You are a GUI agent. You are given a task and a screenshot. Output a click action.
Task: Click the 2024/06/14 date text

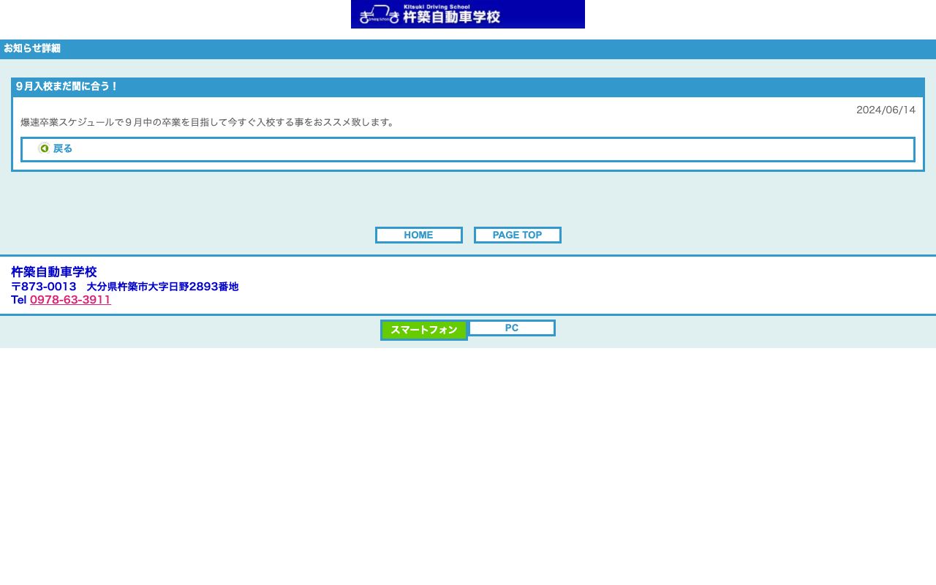coord(886,110)
